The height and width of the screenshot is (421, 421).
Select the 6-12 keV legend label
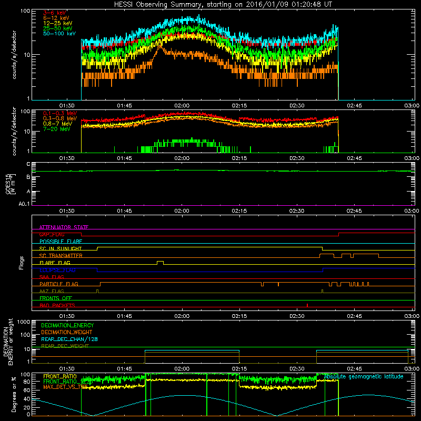point(56,18)
